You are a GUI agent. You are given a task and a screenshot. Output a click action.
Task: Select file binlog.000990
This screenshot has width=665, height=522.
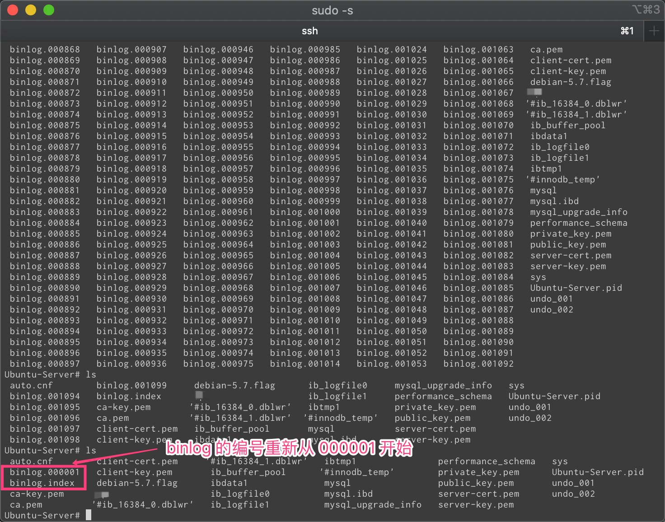pos(305,103)
